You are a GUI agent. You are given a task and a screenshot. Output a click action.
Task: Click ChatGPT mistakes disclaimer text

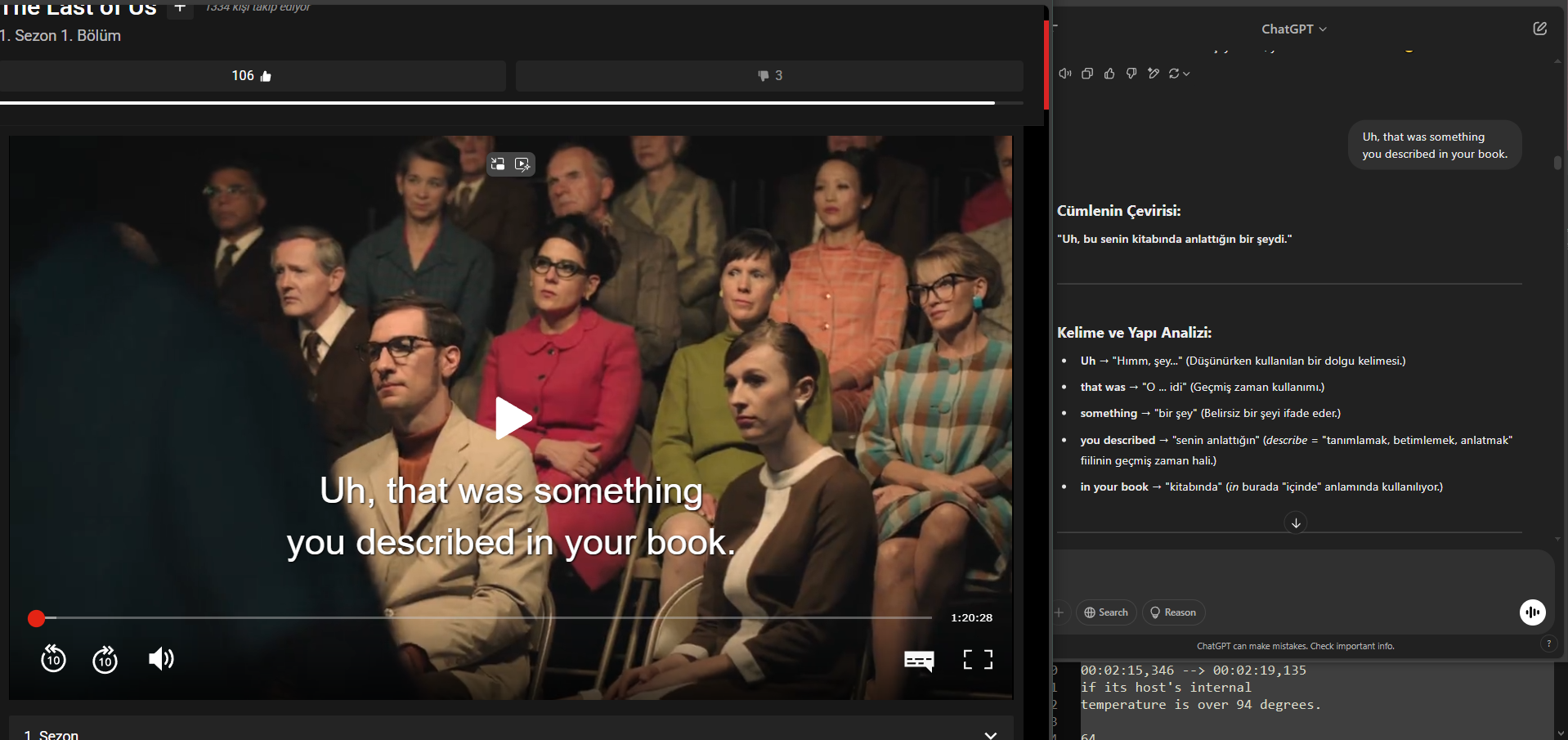click(1295, 646)
